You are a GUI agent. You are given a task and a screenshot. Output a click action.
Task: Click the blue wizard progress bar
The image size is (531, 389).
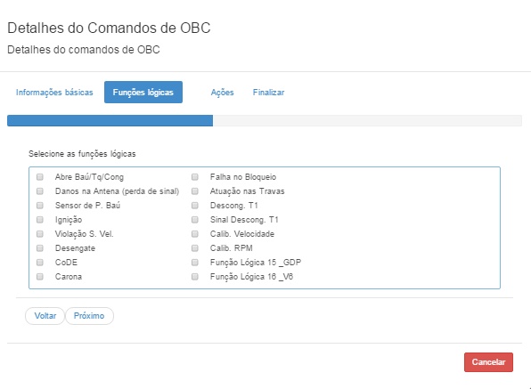coord(110,121)
